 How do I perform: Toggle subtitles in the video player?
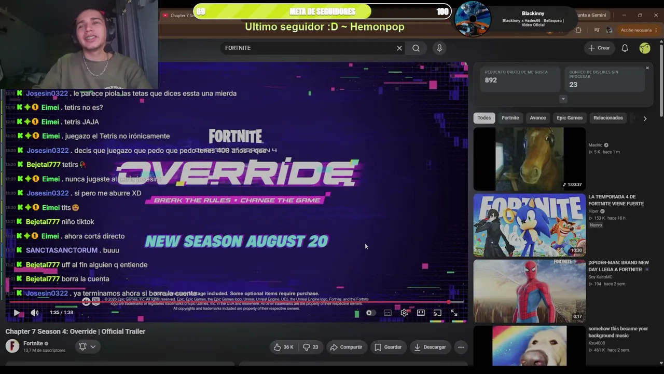click(x=388, y=313)
